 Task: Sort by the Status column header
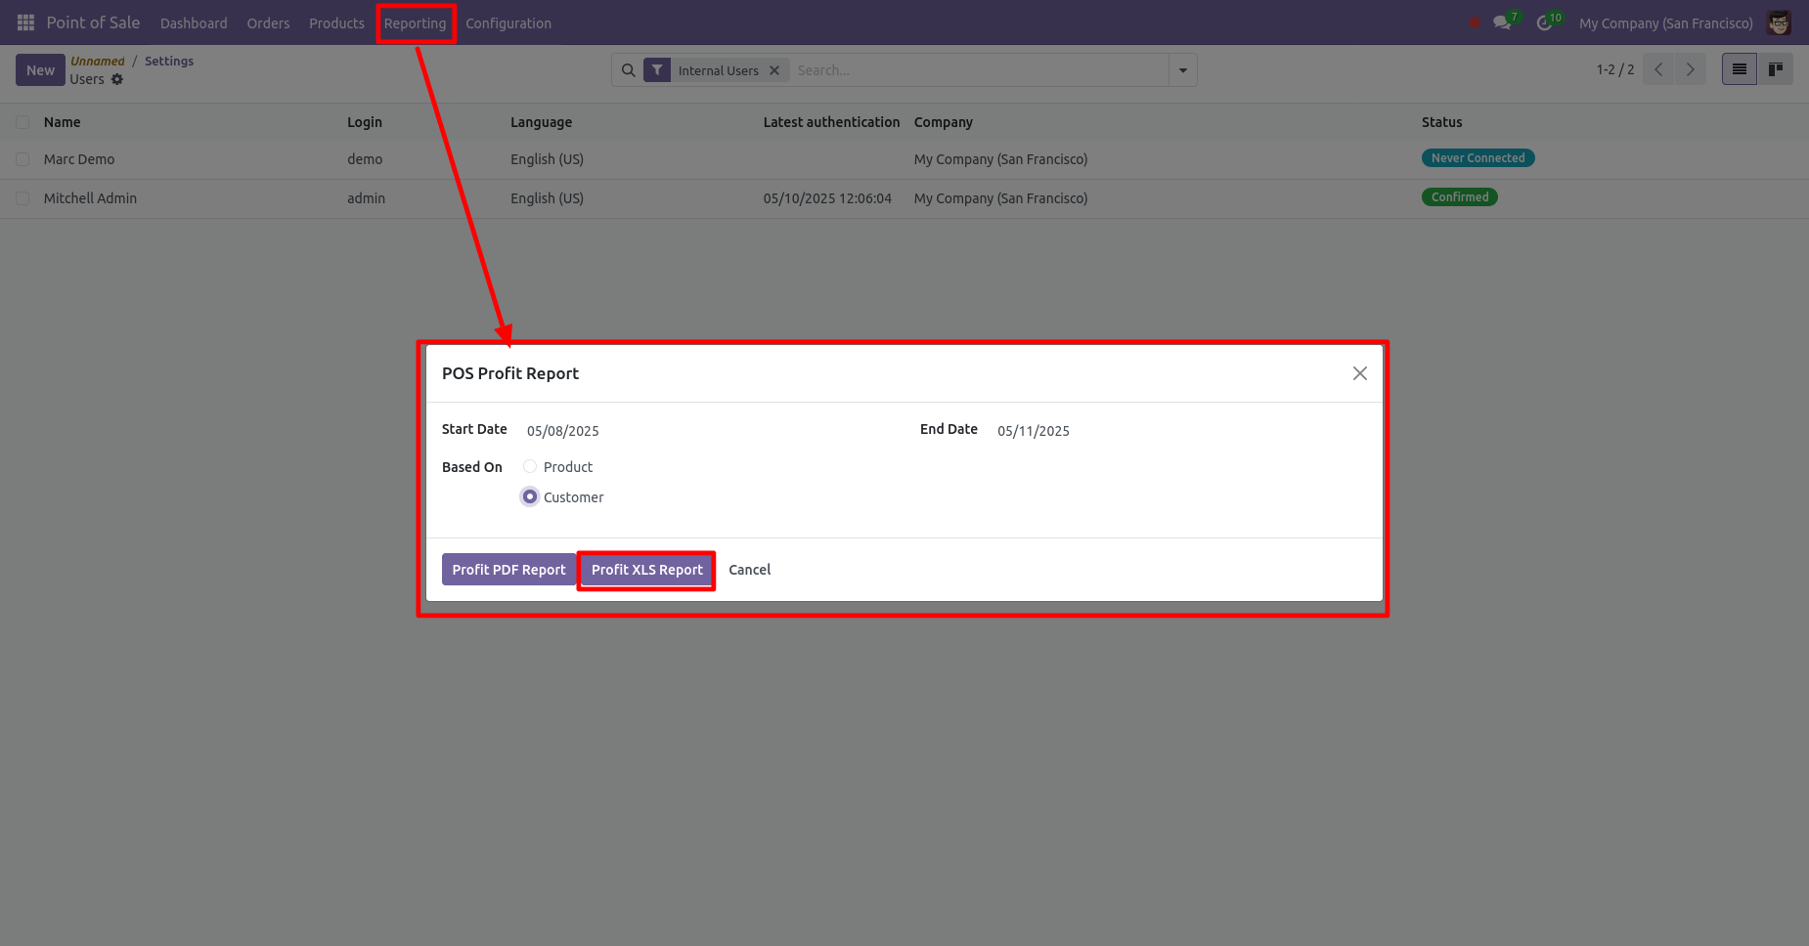(1442, 122)
